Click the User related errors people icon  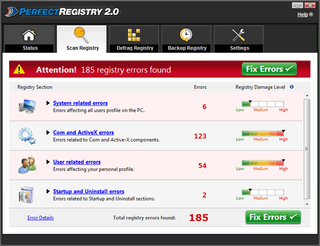(x=27, y=165)
